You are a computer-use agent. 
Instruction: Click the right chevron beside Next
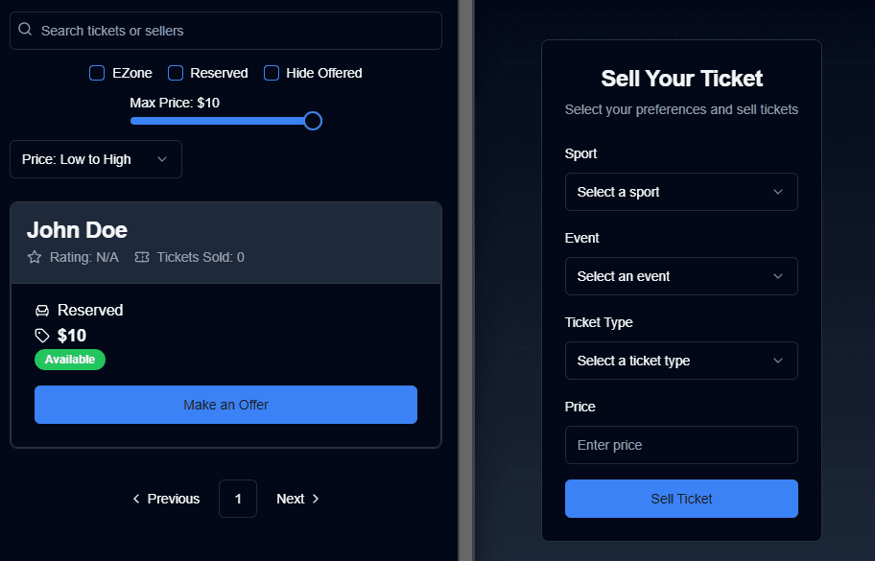pos(316,499)
